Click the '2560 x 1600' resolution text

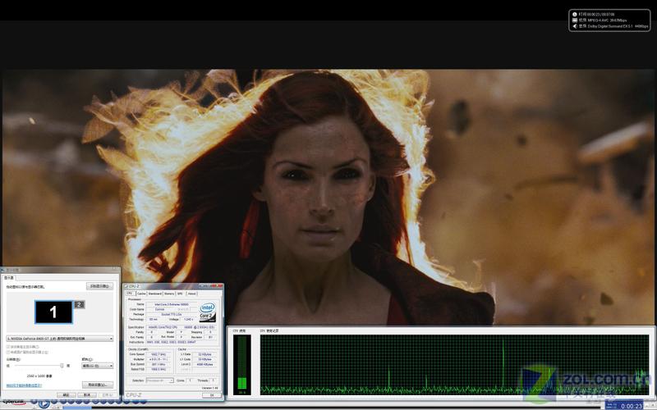(39, 376)
